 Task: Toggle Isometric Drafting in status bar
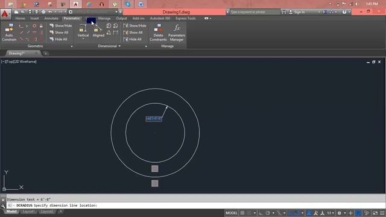(x=279, y=213)
